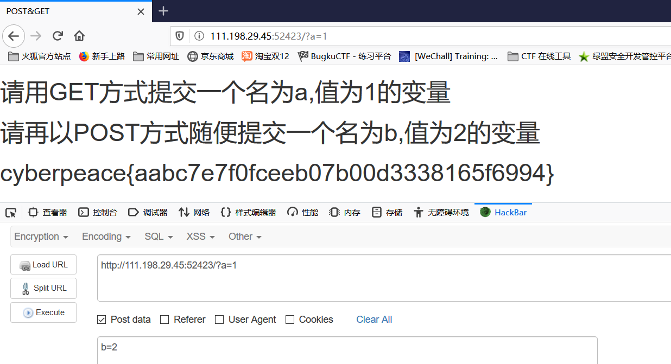Open a new tab with plus button
Screen dimensions: 671x364
163,11
